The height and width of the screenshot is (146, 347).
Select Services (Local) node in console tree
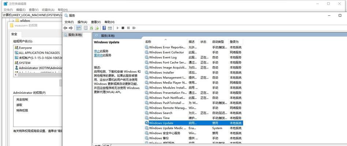click(x=73, y=35)
